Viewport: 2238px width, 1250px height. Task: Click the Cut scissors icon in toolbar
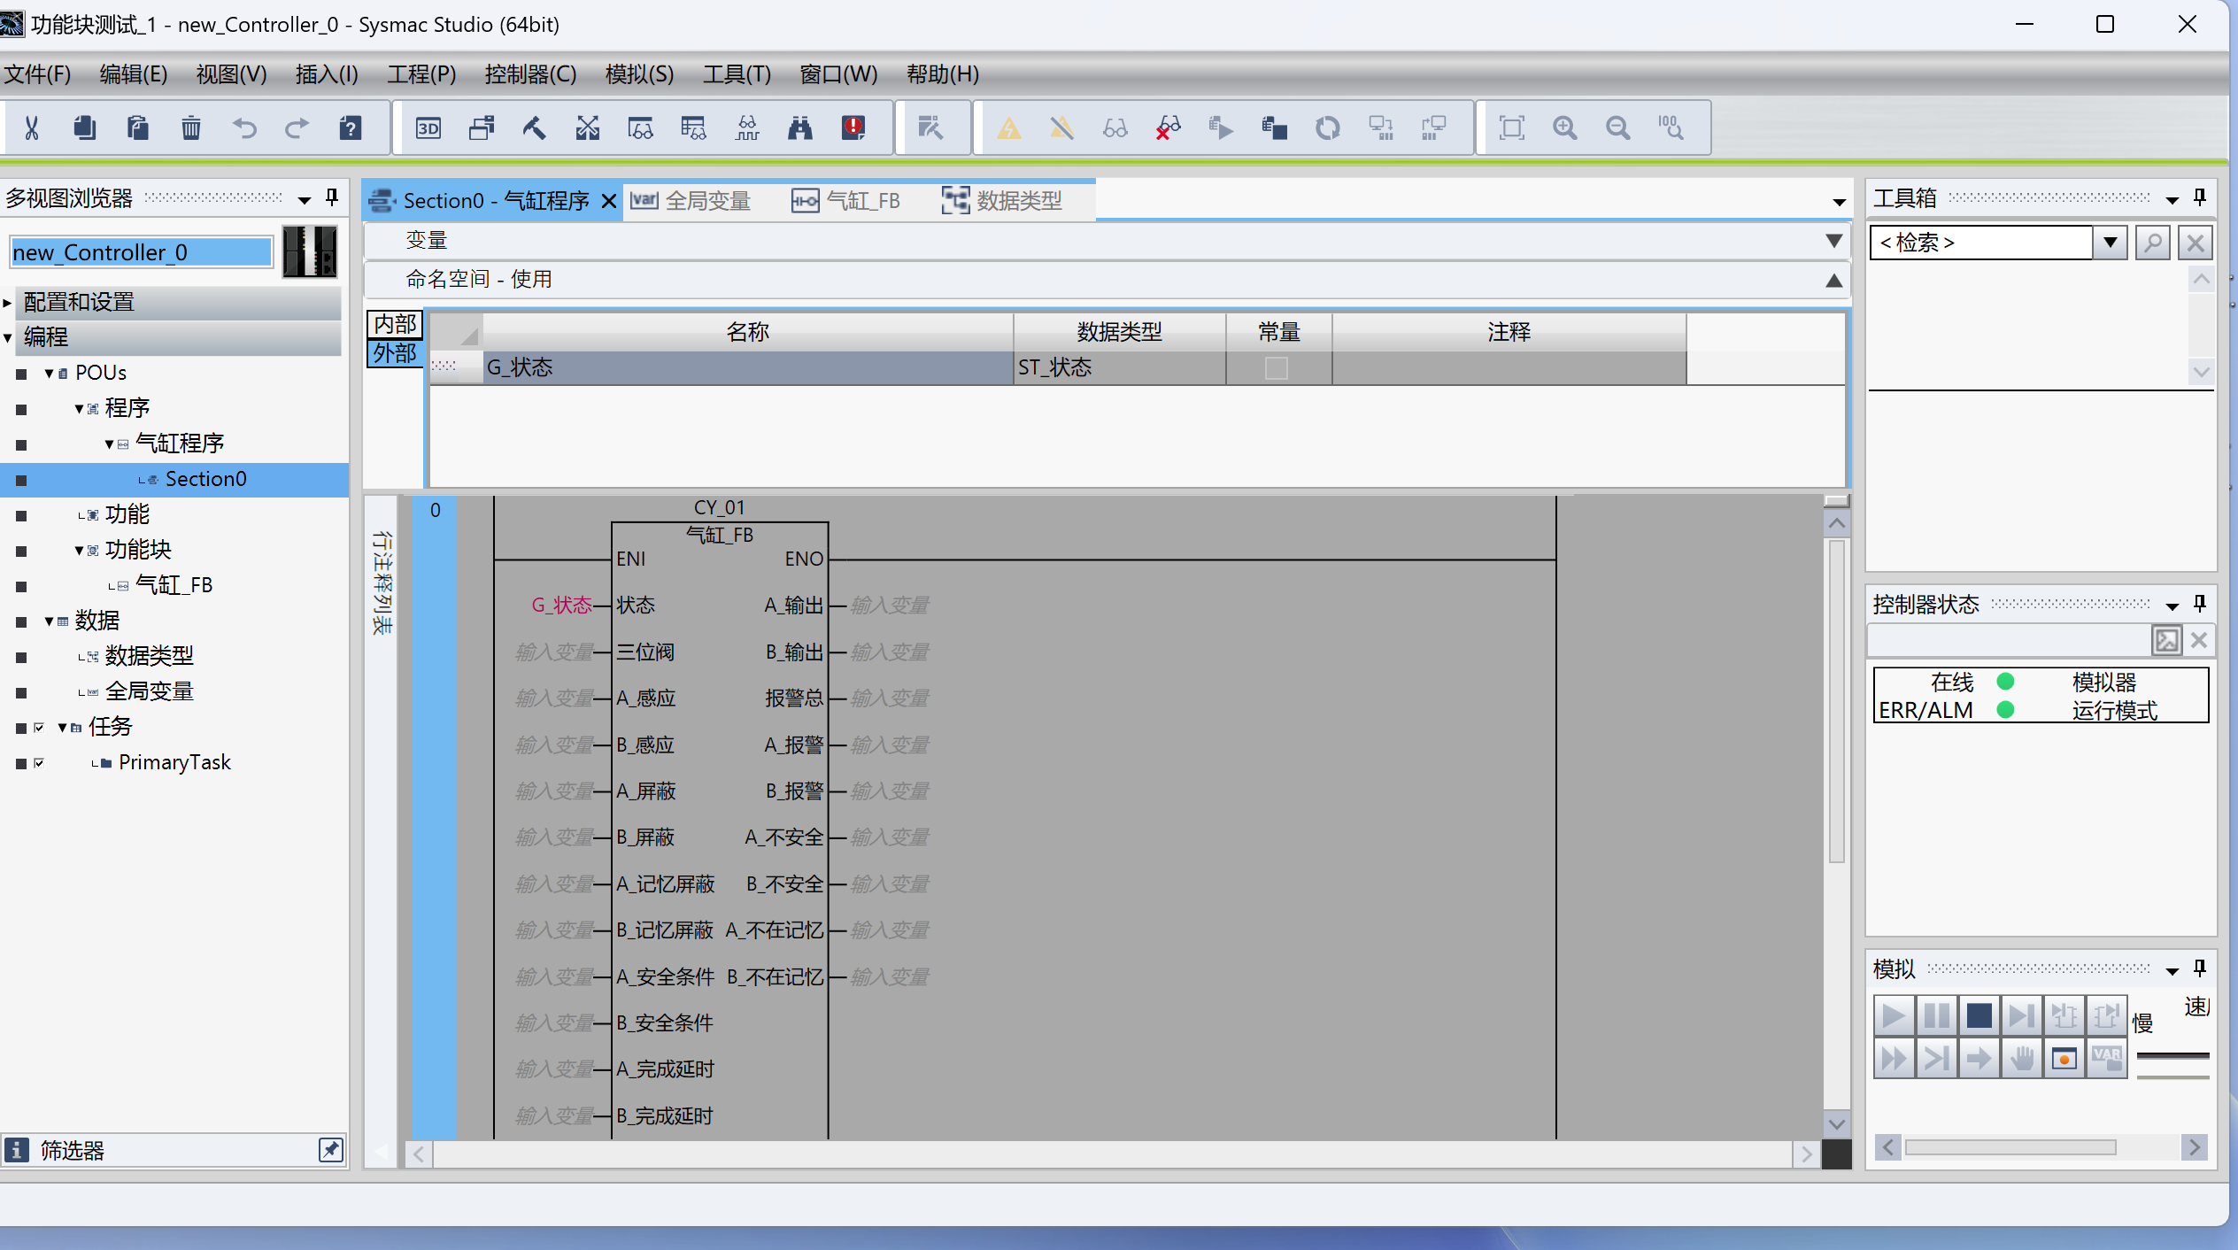click(x=32, y=128)
